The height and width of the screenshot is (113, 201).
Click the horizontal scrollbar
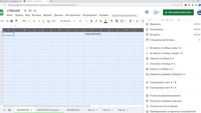46,106
